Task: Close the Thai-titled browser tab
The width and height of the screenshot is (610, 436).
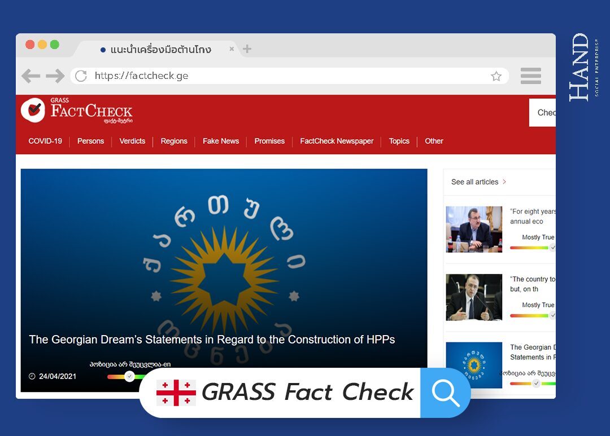Action: point(232,49)
